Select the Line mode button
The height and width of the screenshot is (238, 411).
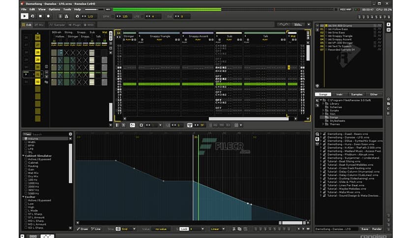(96, 229)
